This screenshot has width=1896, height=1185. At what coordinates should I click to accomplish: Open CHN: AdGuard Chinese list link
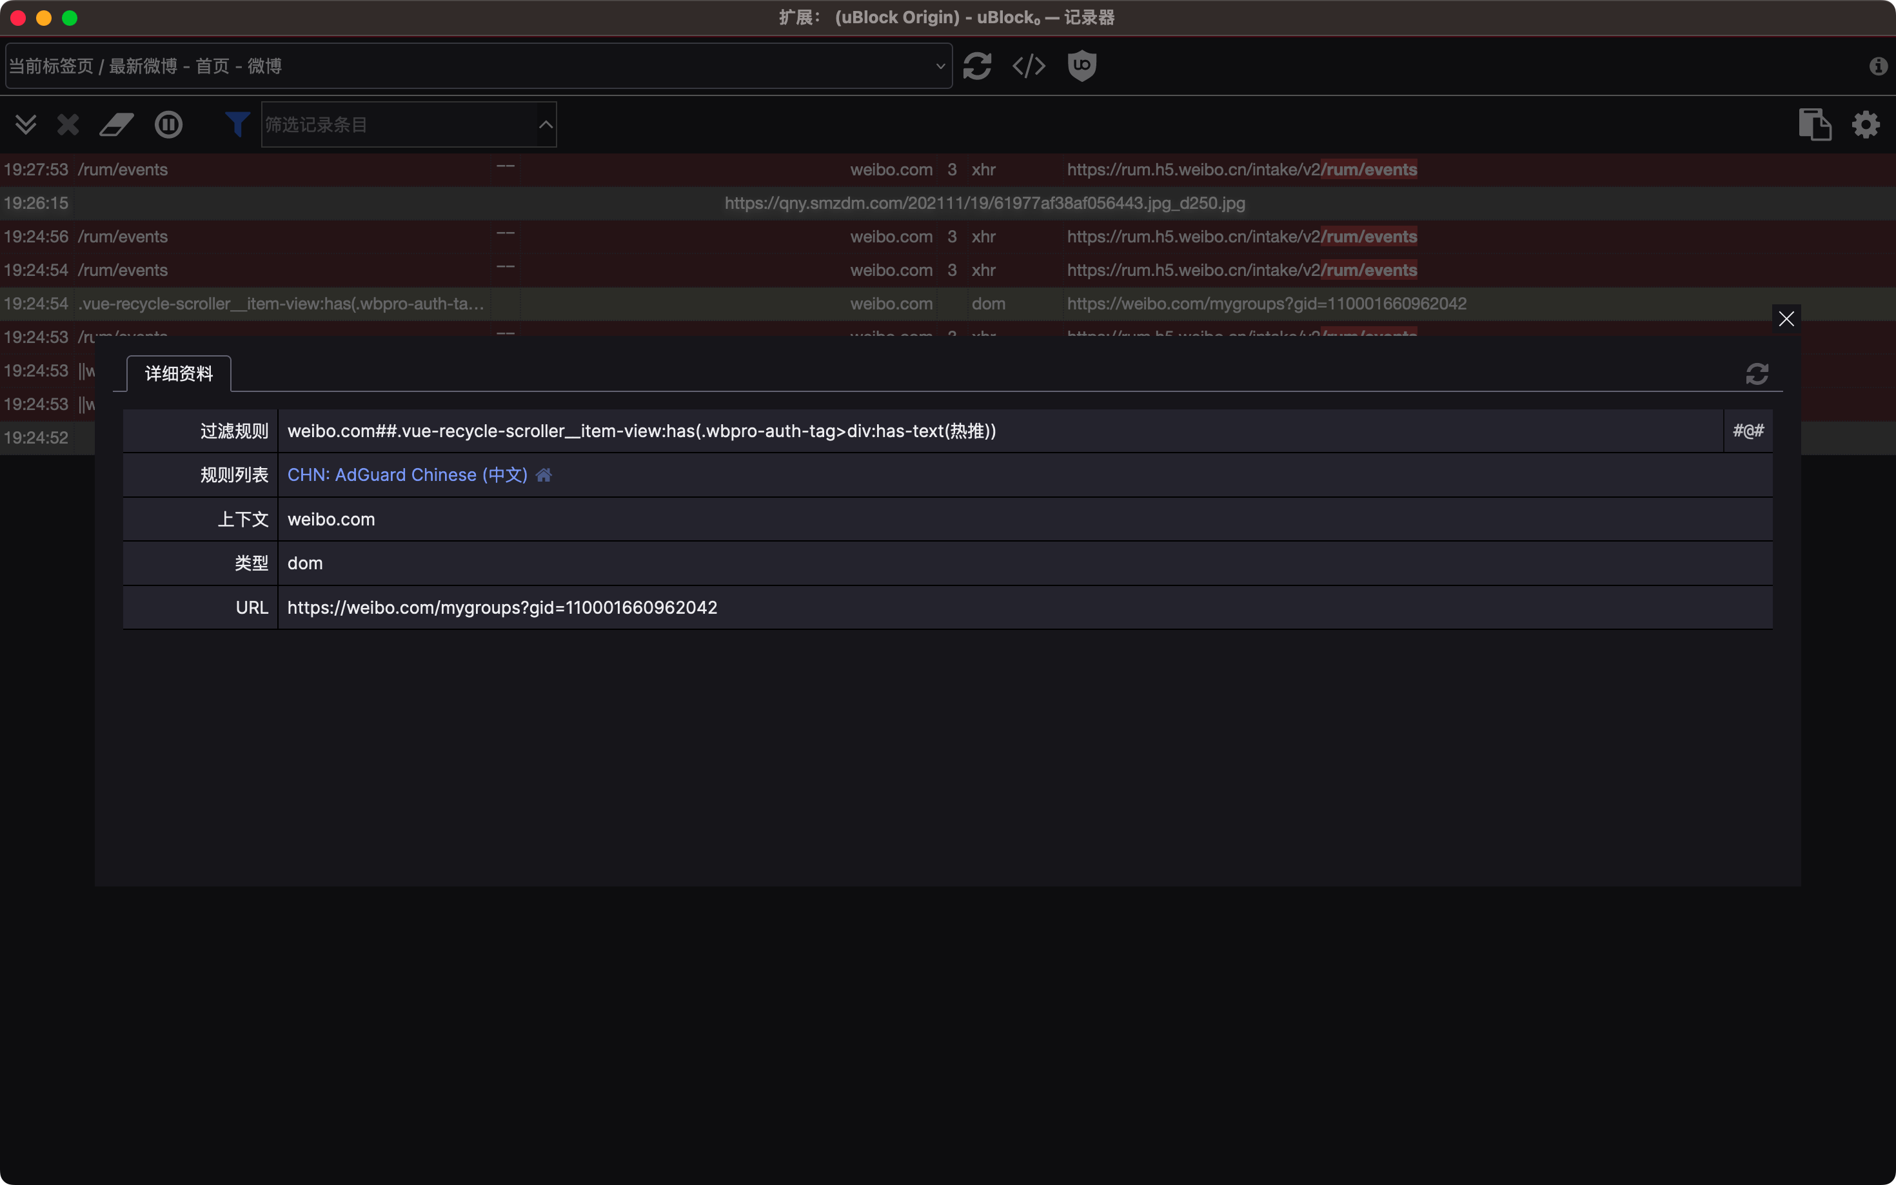click(407, 475)
